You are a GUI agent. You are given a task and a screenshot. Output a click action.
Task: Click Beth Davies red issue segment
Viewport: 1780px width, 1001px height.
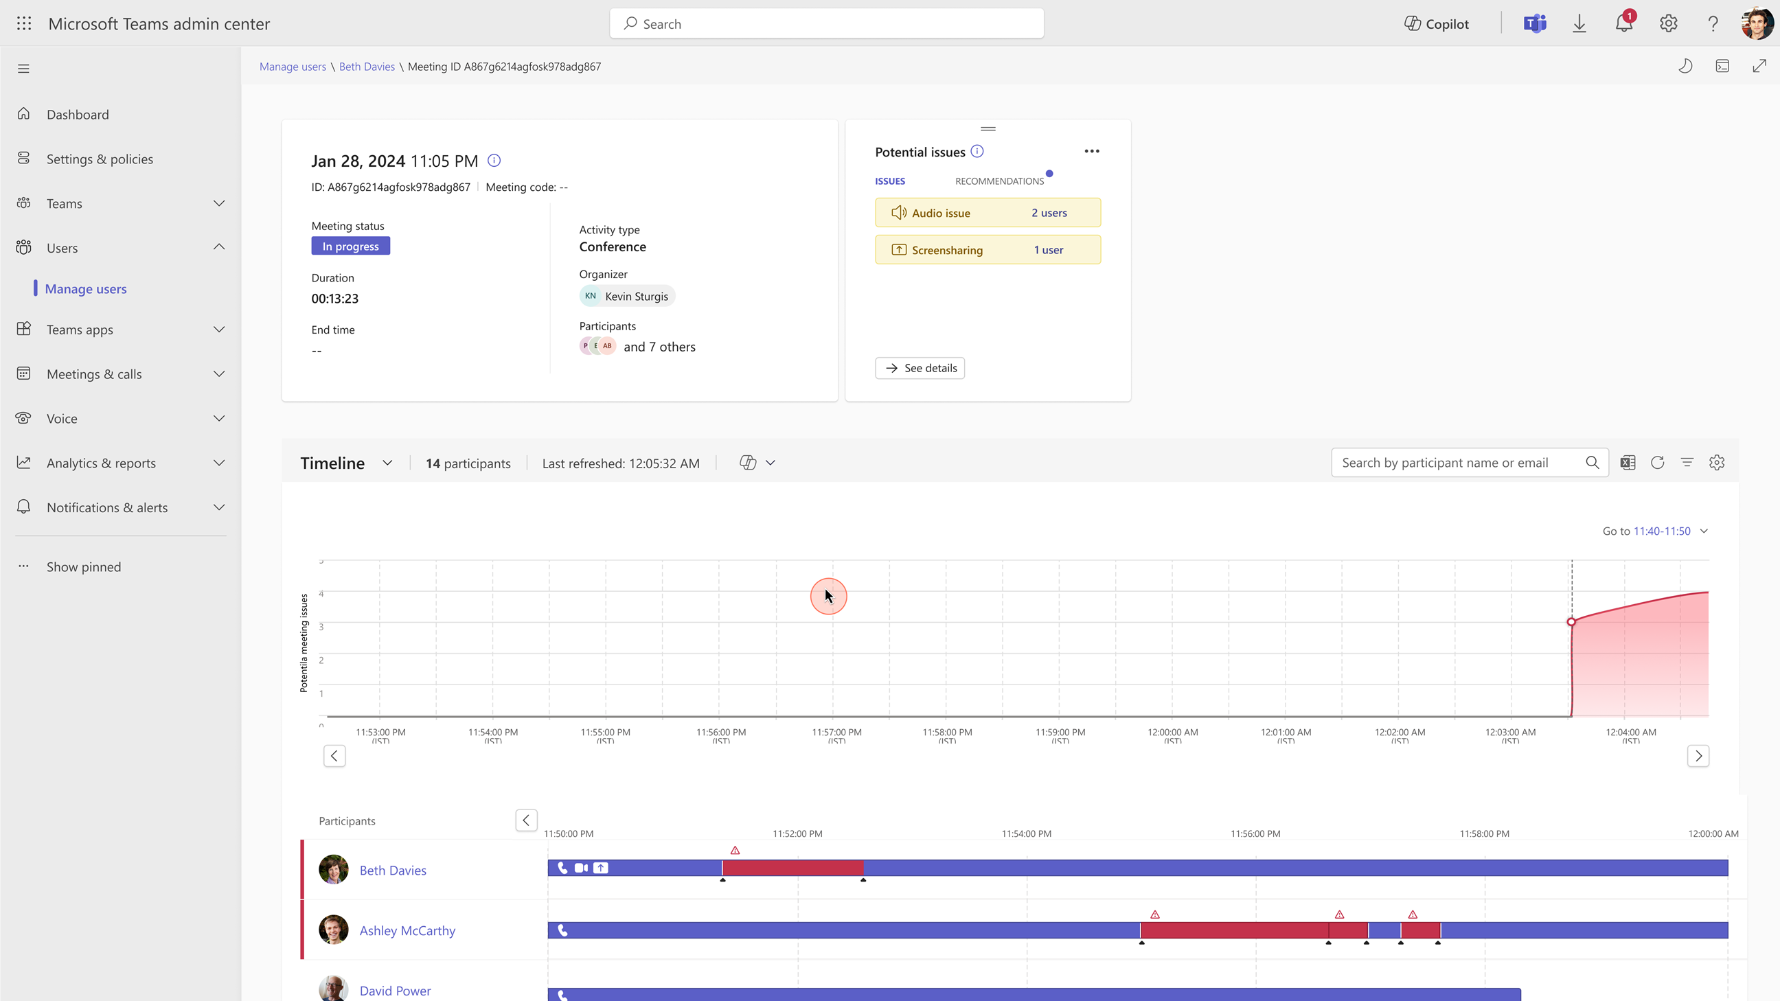[x=792, y=868]
